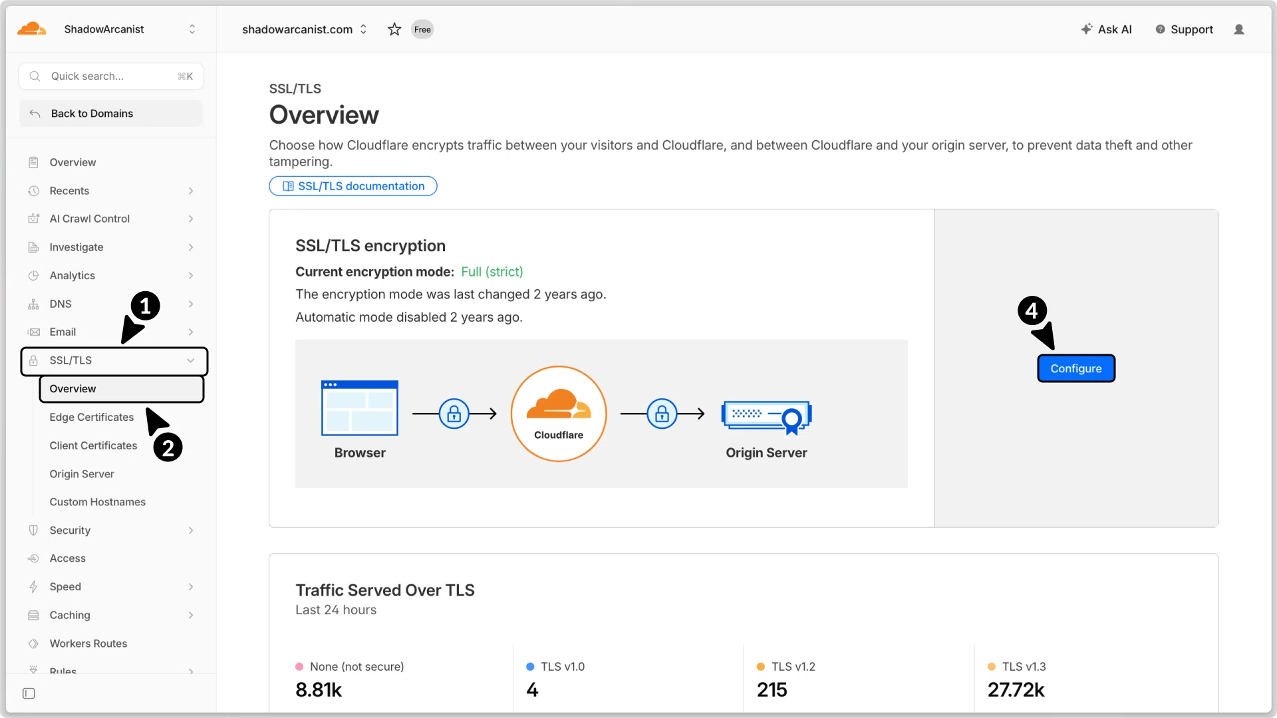Click the None (not secure) value 8.81k

coord(319,690)
